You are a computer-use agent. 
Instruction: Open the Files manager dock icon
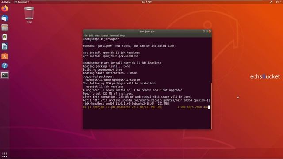point(4,28)
